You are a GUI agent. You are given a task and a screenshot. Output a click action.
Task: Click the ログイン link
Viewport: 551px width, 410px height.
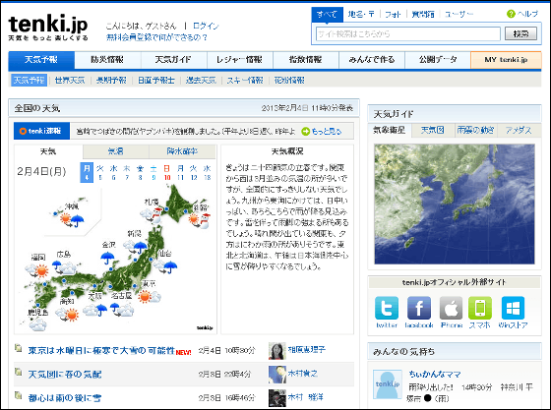[206, 26]
